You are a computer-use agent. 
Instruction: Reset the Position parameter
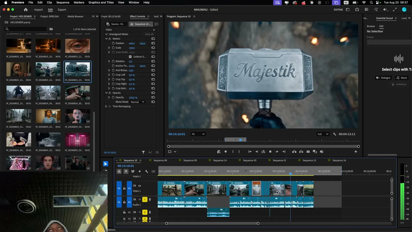coord(153,43)
